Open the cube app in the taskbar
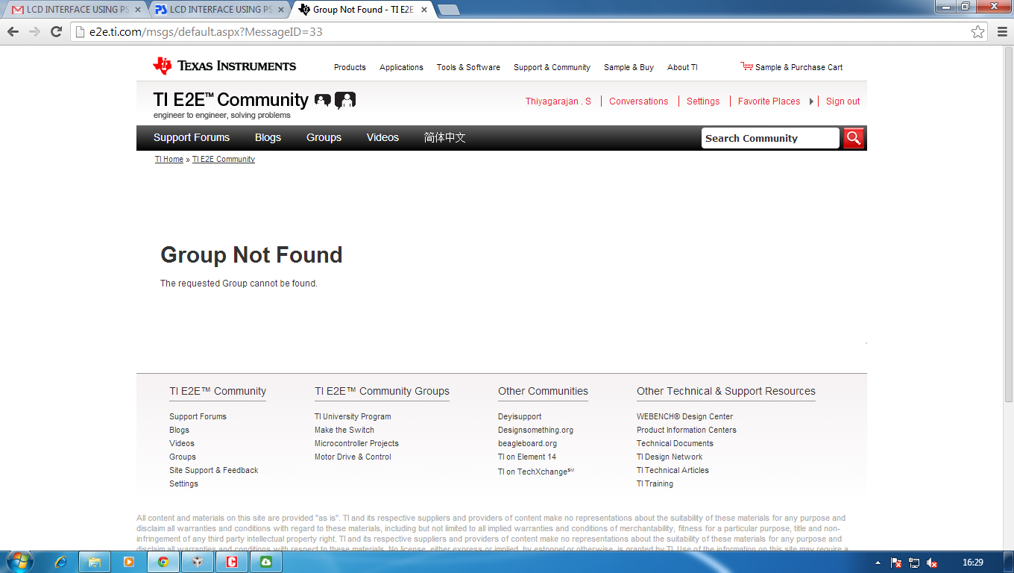The image size is (1014, 573). (x=197, y=562)
